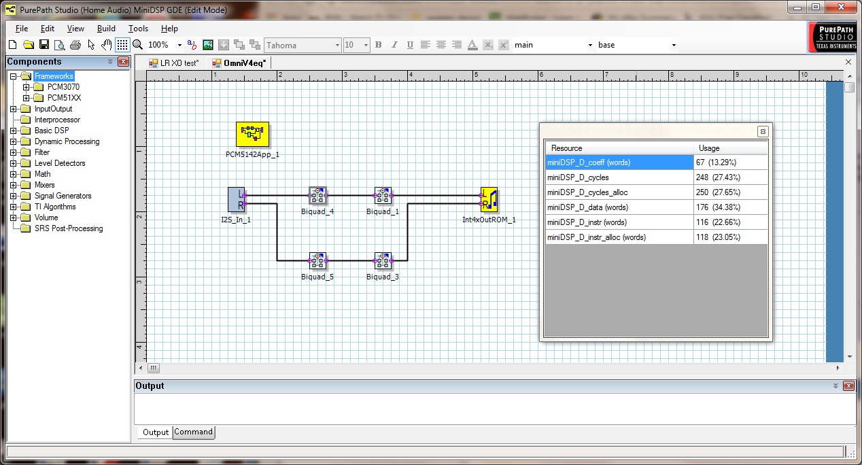Viewport: 862px width, 465px height.
Task: Open the Tools menu
Action: [138, 29]
